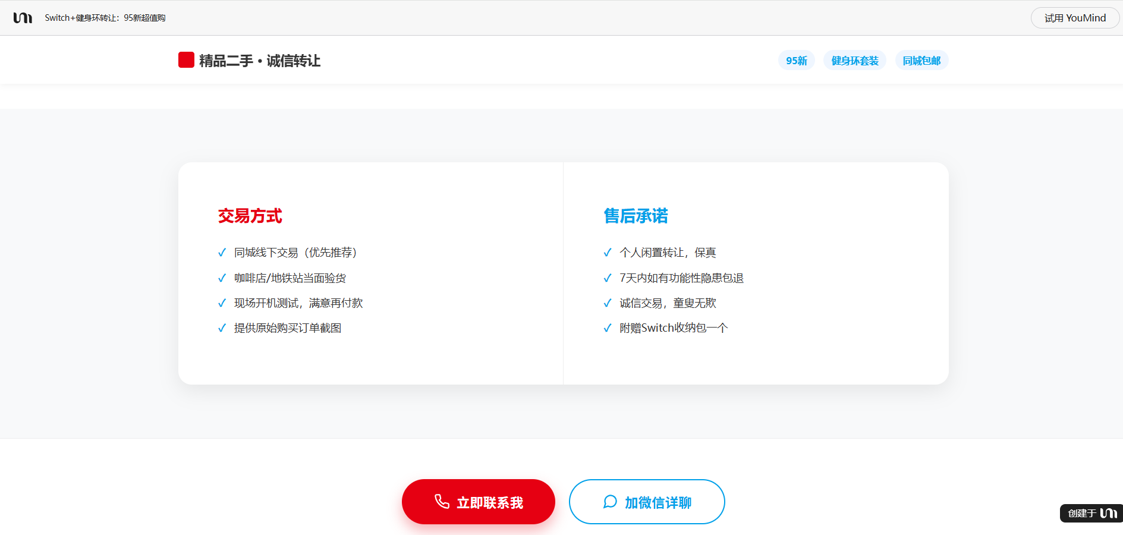Click the 交易方式 heading

coord(250,216)
